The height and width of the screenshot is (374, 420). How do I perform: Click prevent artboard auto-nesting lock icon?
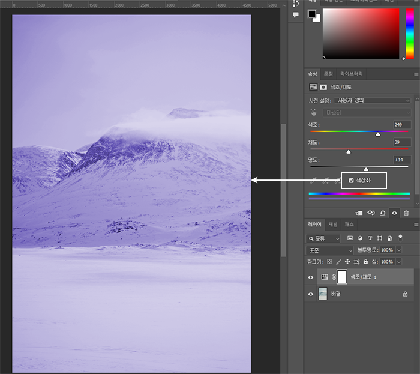356,262
